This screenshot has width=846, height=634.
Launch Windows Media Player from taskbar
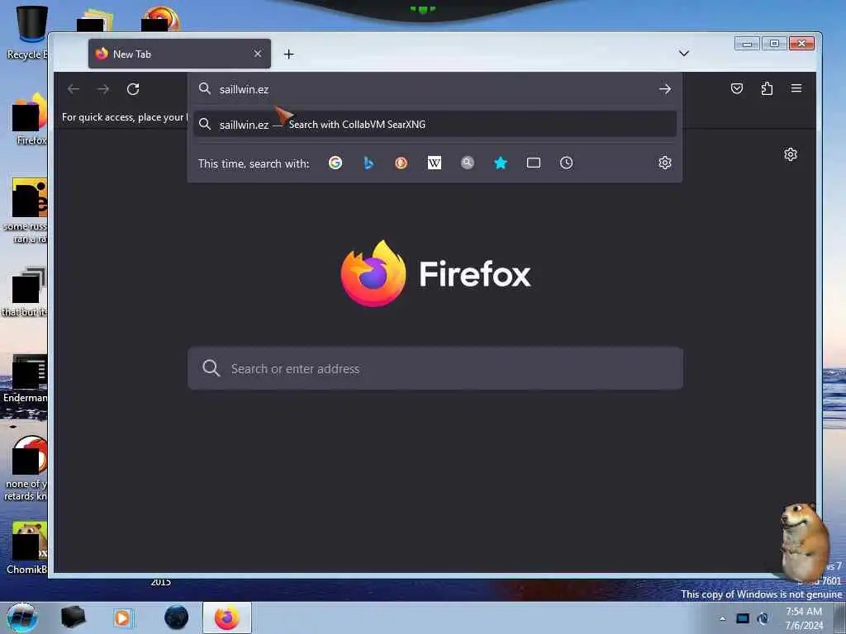[x=123, y=617]
